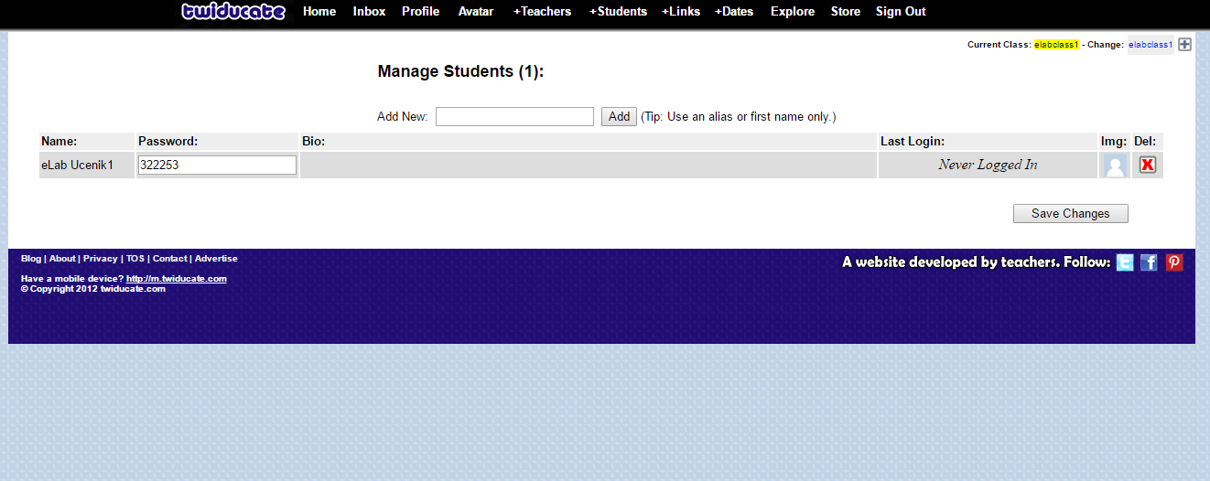1210x481 pixels.
Task: Click the student avatar image placeholder
Action: pyautogui.click(x=1115, y=166)
